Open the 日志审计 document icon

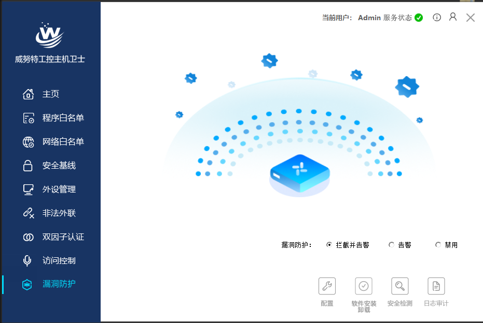click(x=436, y=286)
